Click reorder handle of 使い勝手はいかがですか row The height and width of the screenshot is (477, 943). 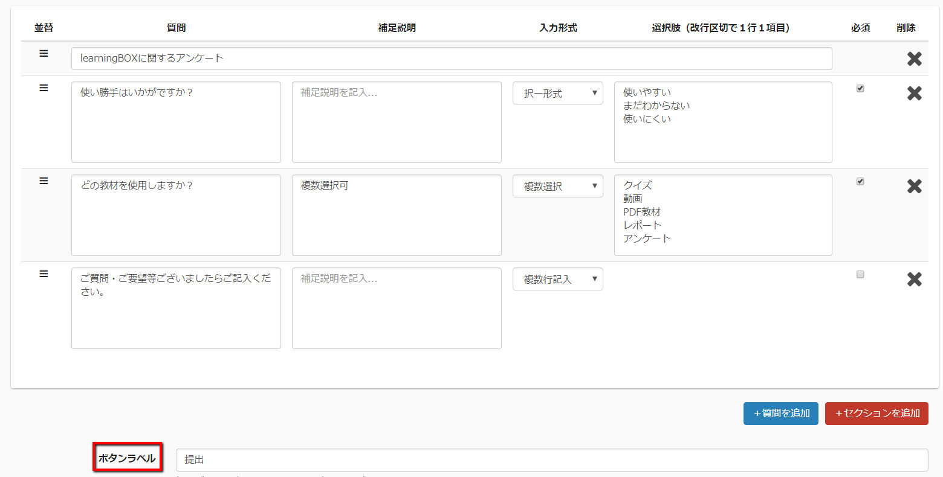[44, 88]
